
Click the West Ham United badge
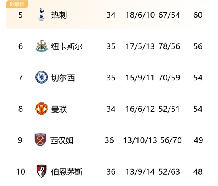coord(40,140)
